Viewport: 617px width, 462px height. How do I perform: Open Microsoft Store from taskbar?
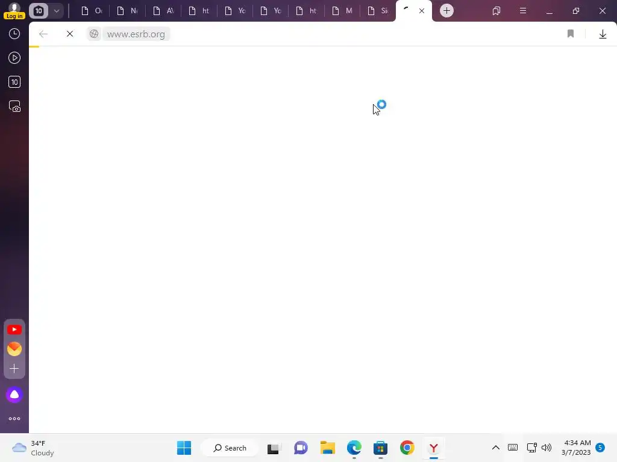[x=381, y=448]
